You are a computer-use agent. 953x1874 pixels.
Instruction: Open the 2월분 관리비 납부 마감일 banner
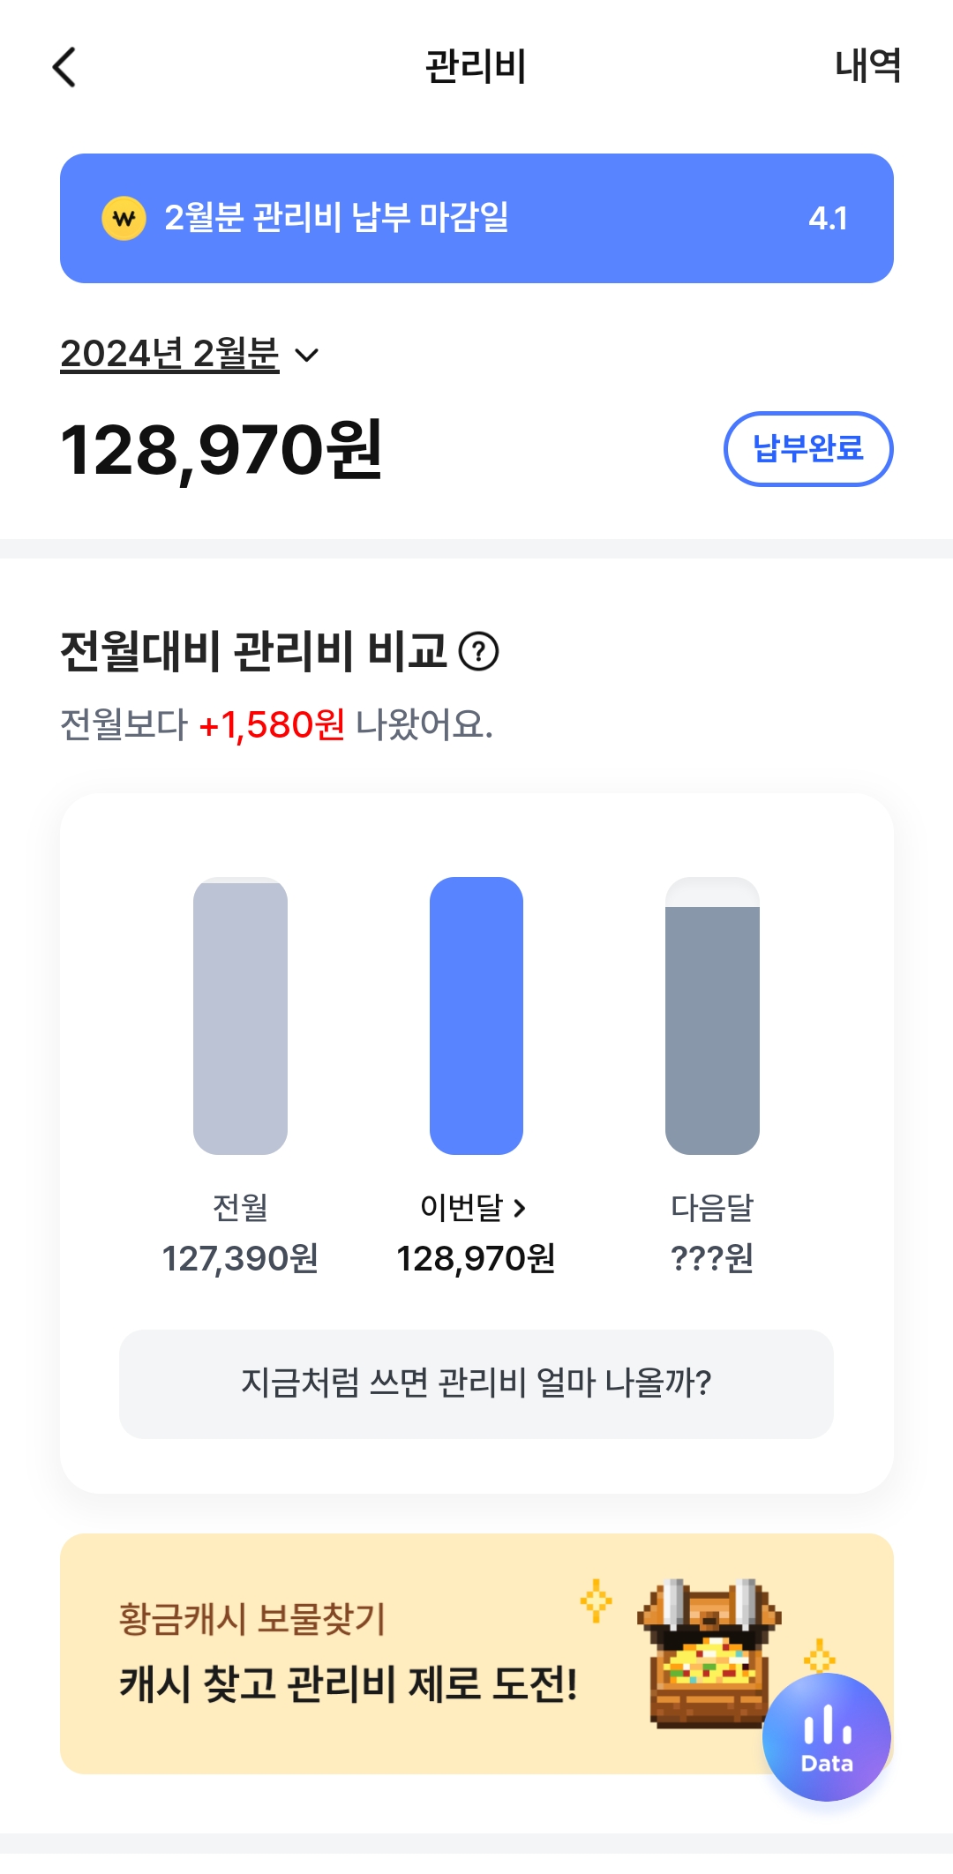476,218
